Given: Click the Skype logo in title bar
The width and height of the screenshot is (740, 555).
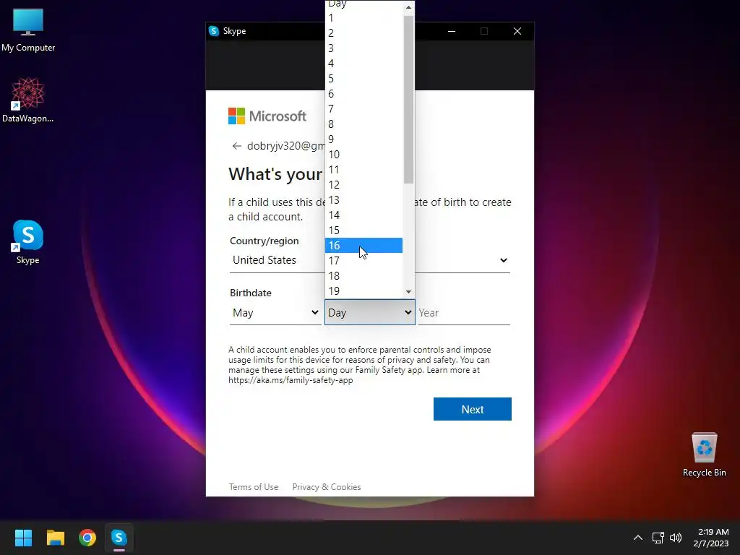Looking at the screenshot, I should click(214, 31).
